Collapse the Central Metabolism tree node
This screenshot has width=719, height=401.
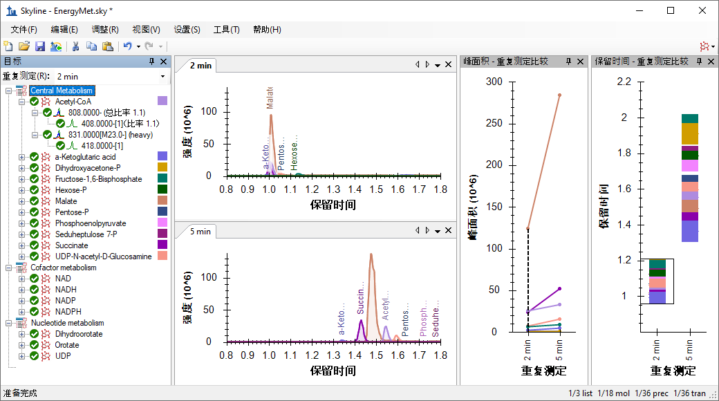[8, 91]
